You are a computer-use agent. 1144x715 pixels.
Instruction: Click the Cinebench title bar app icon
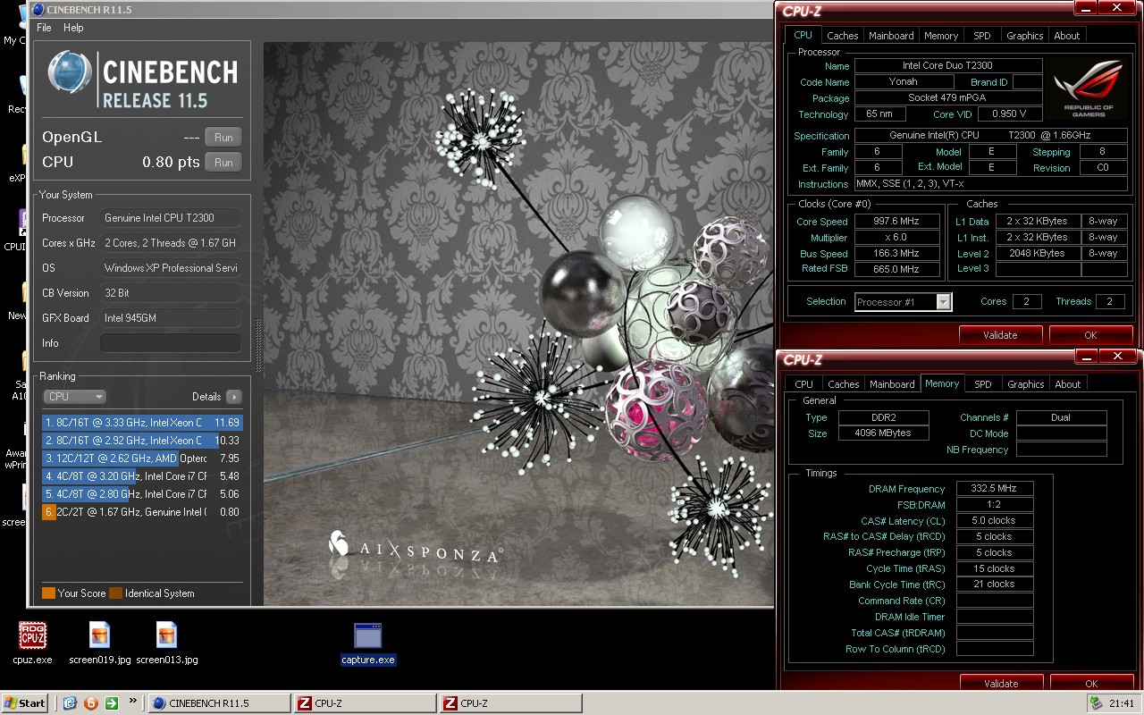pyautogui.click(x=38, y=9)
